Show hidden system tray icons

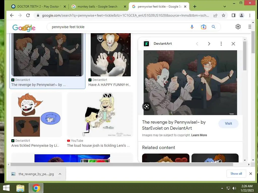[222, 188]
